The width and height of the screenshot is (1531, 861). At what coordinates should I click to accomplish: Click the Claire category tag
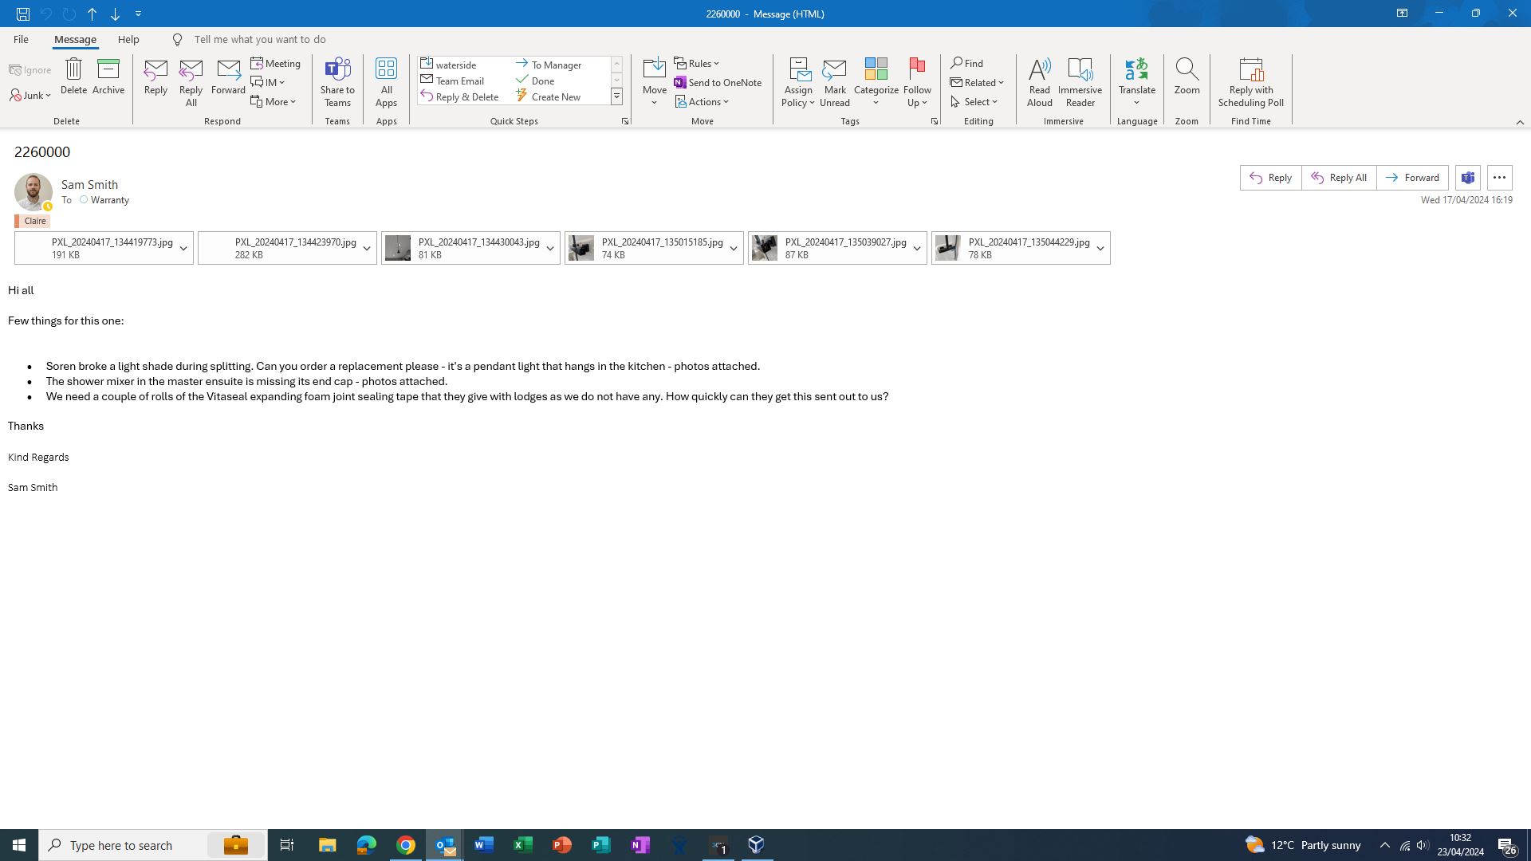(x=34, y=221)
